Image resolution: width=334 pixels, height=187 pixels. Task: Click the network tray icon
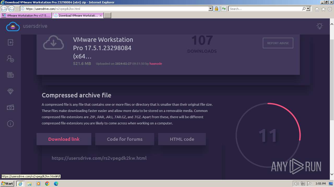click(303, 184)
